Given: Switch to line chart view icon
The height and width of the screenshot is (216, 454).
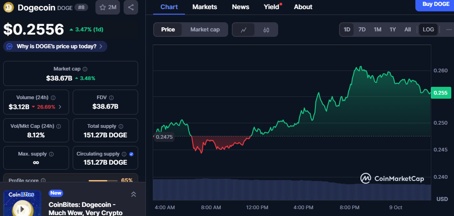Looking at the screenshot, I should pyautogui.click(x=244, y=30).
